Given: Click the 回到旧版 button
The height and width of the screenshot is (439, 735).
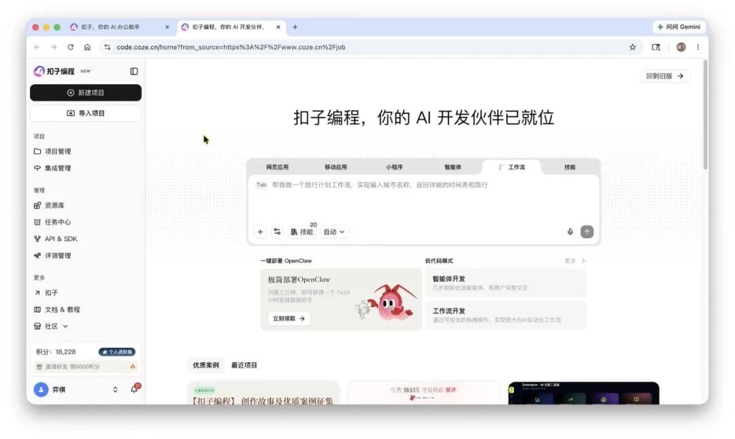Looking at the screenshot, I should click(665, 76).
